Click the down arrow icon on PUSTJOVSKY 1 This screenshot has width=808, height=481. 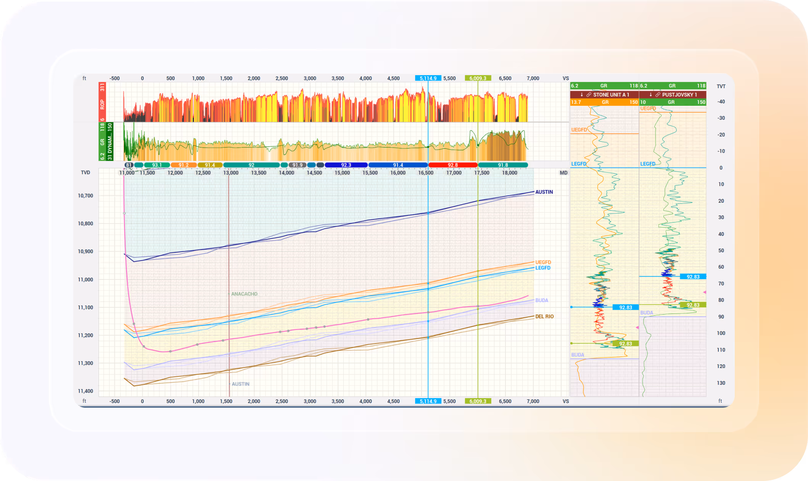point(650,95)
